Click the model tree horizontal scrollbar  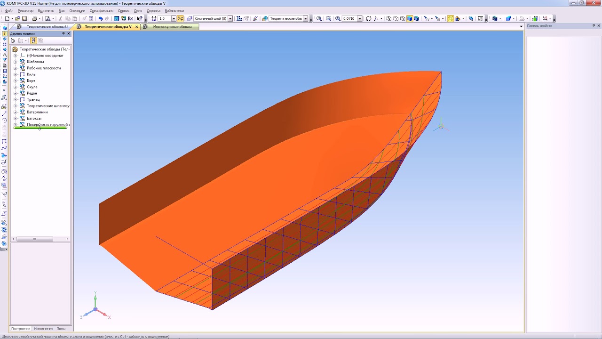pos(34,239)
